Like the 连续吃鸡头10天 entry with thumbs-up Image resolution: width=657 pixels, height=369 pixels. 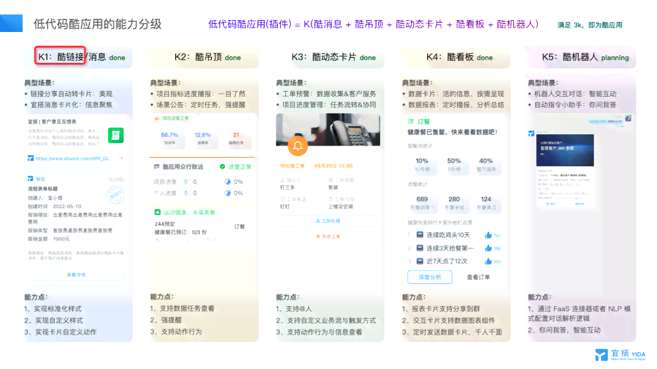pyautogui.click(x=488, y=235)
